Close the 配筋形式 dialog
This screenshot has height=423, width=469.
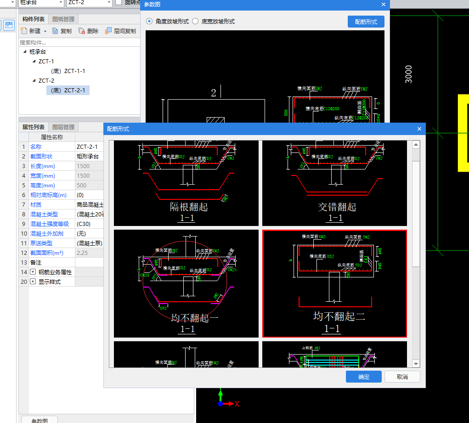pos(419,129)
